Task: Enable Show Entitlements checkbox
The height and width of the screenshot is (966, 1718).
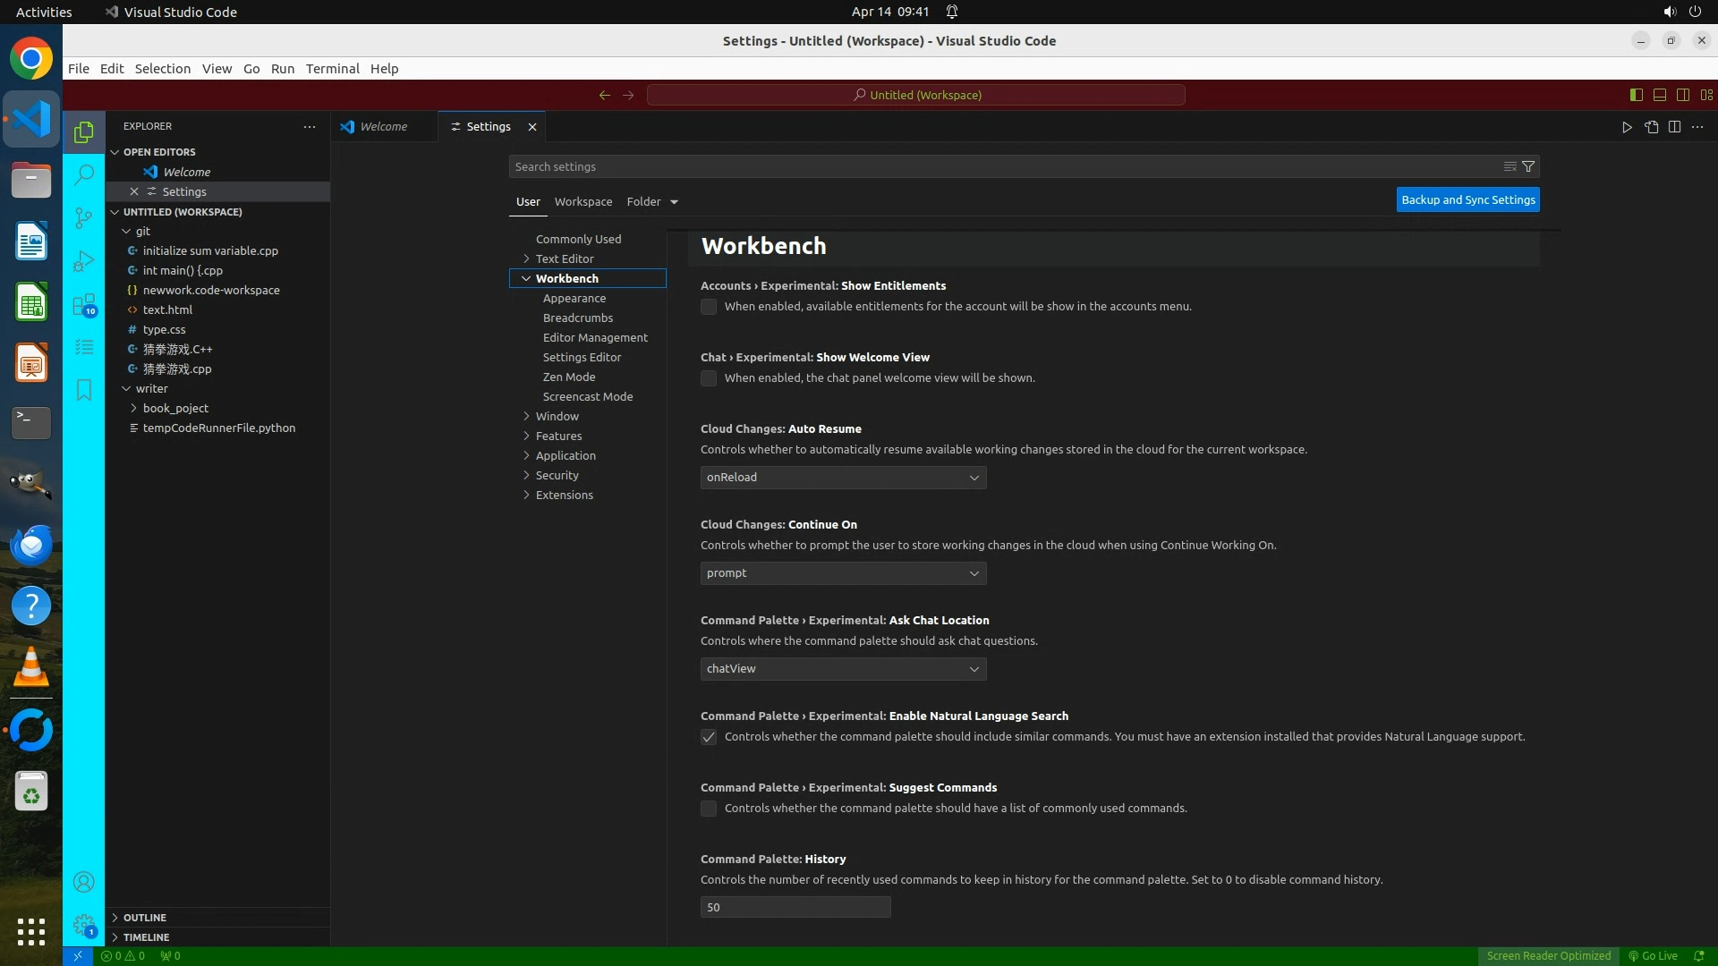Action: tap(709, 307)
